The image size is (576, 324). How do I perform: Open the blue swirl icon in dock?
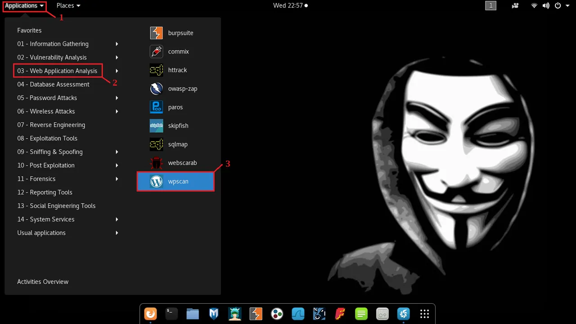click(x=404, y=314)
